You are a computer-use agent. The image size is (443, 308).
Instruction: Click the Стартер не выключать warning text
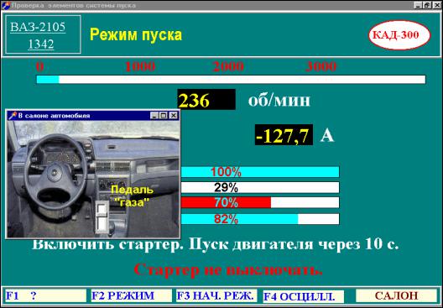[228, 270]
